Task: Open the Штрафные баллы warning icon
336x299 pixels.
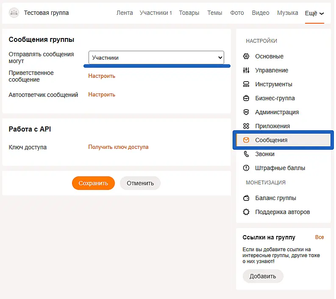Action: (x=246, y=168)
